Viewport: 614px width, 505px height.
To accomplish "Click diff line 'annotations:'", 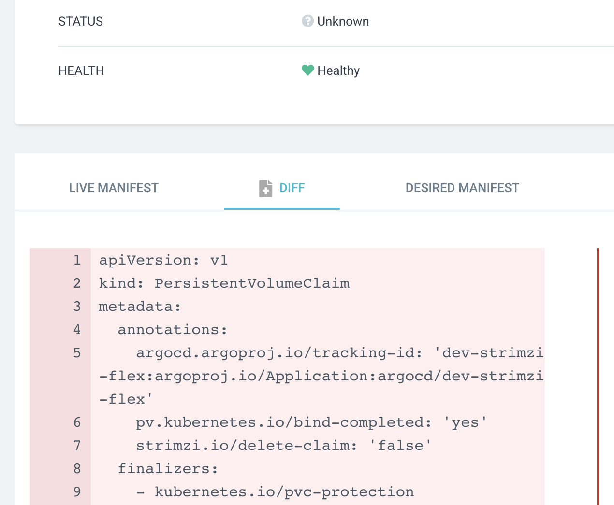I will [x=173, y=330].
